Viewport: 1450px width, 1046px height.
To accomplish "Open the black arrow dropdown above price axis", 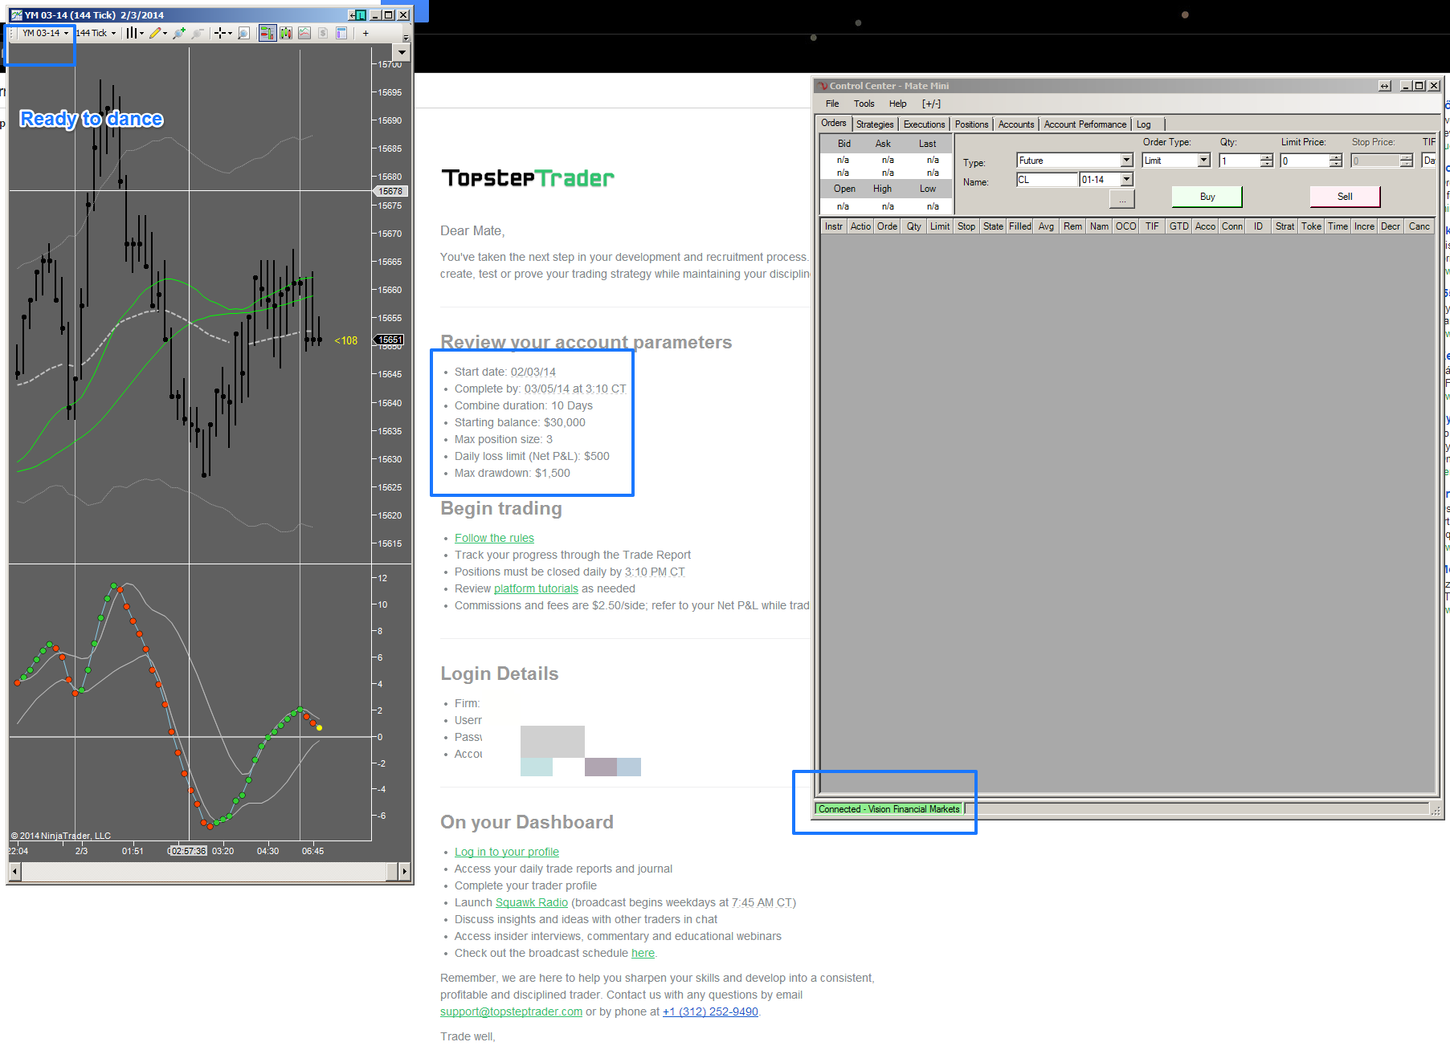I will coord(402,52).
